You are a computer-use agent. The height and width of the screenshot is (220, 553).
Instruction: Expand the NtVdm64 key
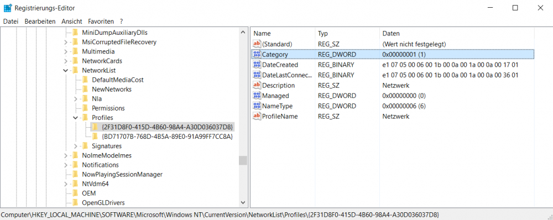(66, 184)
